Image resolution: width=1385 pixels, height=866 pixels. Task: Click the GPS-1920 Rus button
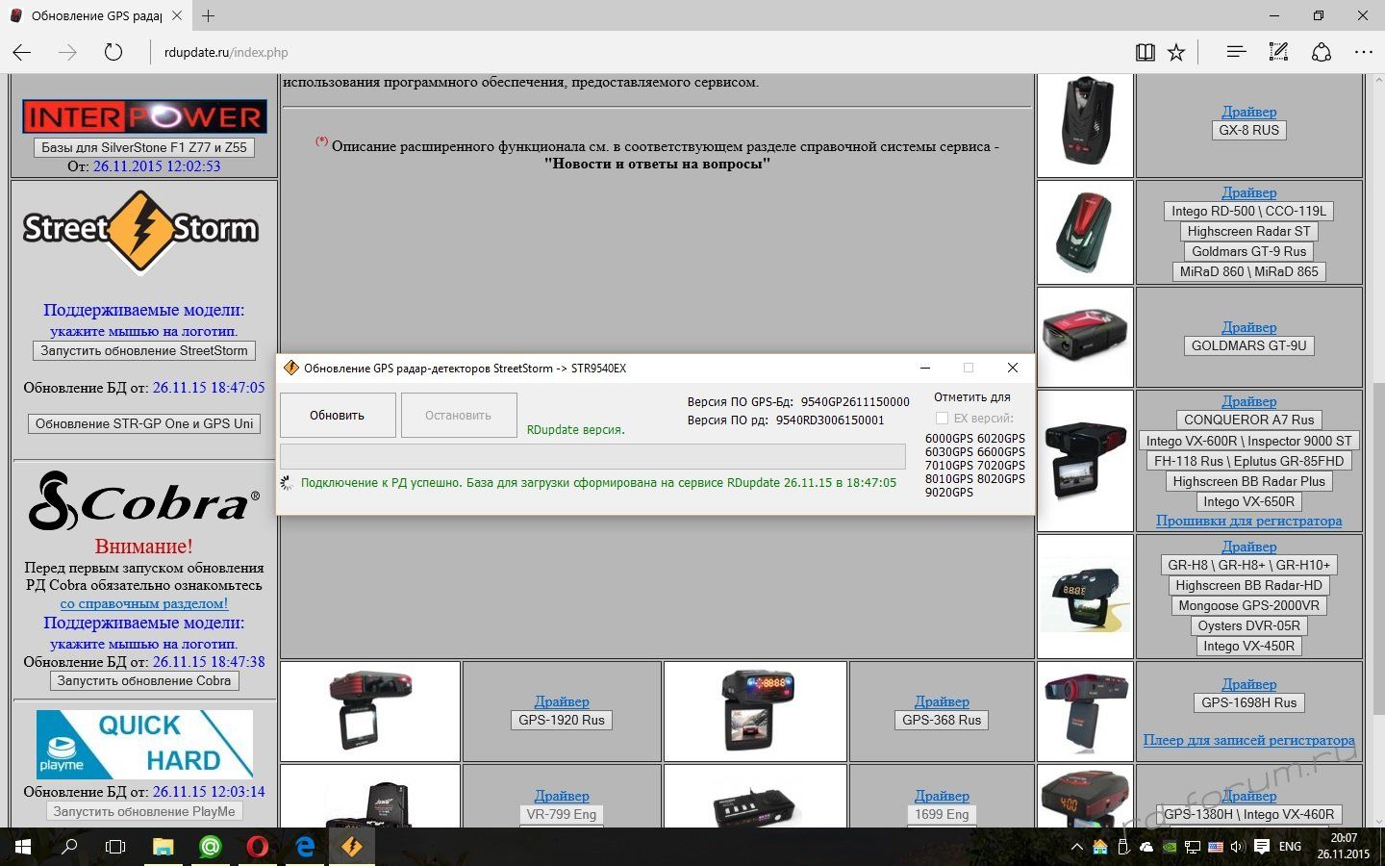point(562,720)
